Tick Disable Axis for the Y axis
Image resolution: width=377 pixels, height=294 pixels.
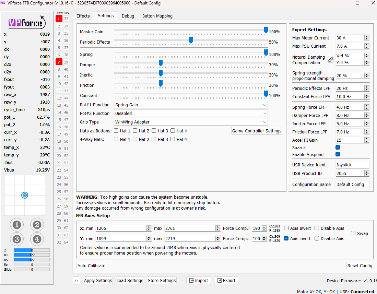click(317, 238)
